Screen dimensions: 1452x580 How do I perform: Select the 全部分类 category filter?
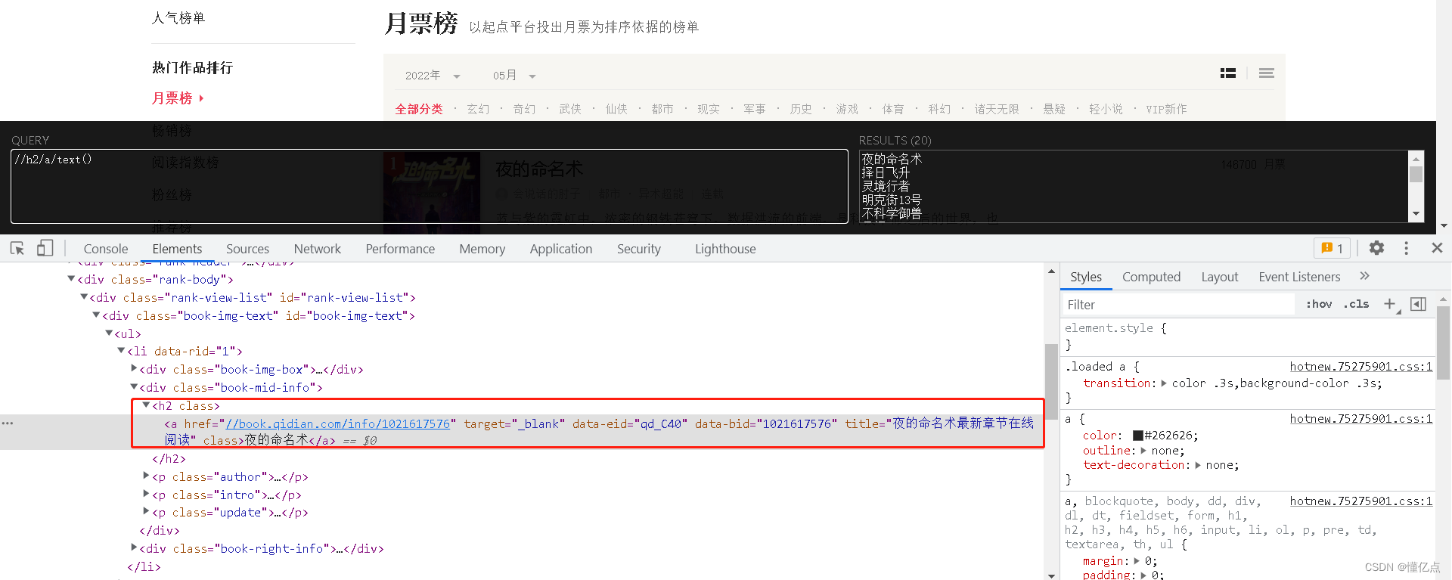tap(419, 109)
